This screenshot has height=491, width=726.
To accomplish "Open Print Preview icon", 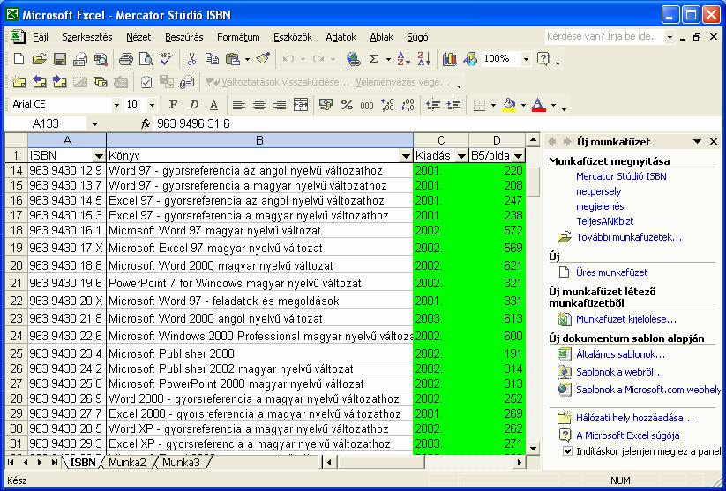I will (146, 59).
